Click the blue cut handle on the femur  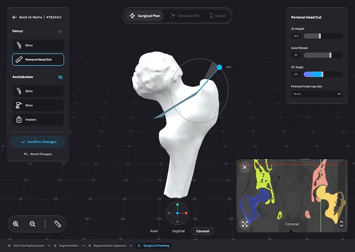[219, 67]
